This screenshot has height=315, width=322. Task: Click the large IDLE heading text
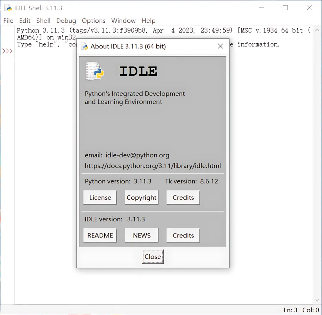[x=138, y=71]
